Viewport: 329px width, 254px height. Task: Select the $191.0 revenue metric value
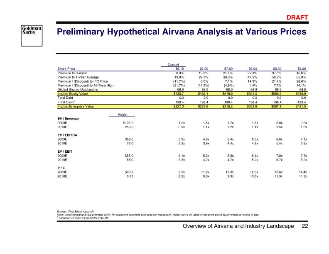click(128, 123)
